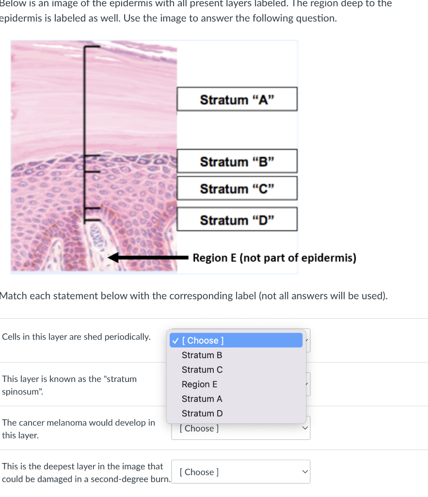
Task: Click the chevron on the burn question dropdown
Action: [x=305, y=471]
